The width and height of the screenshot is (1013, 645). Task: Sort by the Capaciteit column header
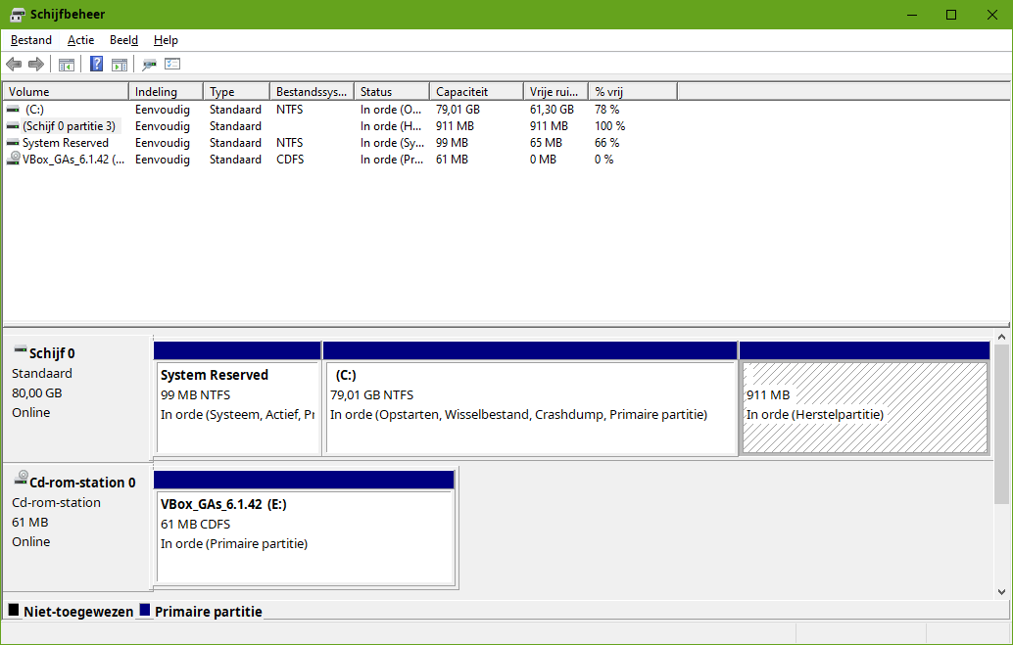(475, 92)
